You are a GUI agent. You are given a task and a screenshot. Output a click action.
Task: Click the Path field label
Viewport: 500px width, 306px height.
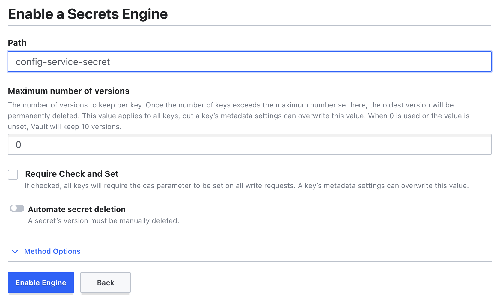17,43
